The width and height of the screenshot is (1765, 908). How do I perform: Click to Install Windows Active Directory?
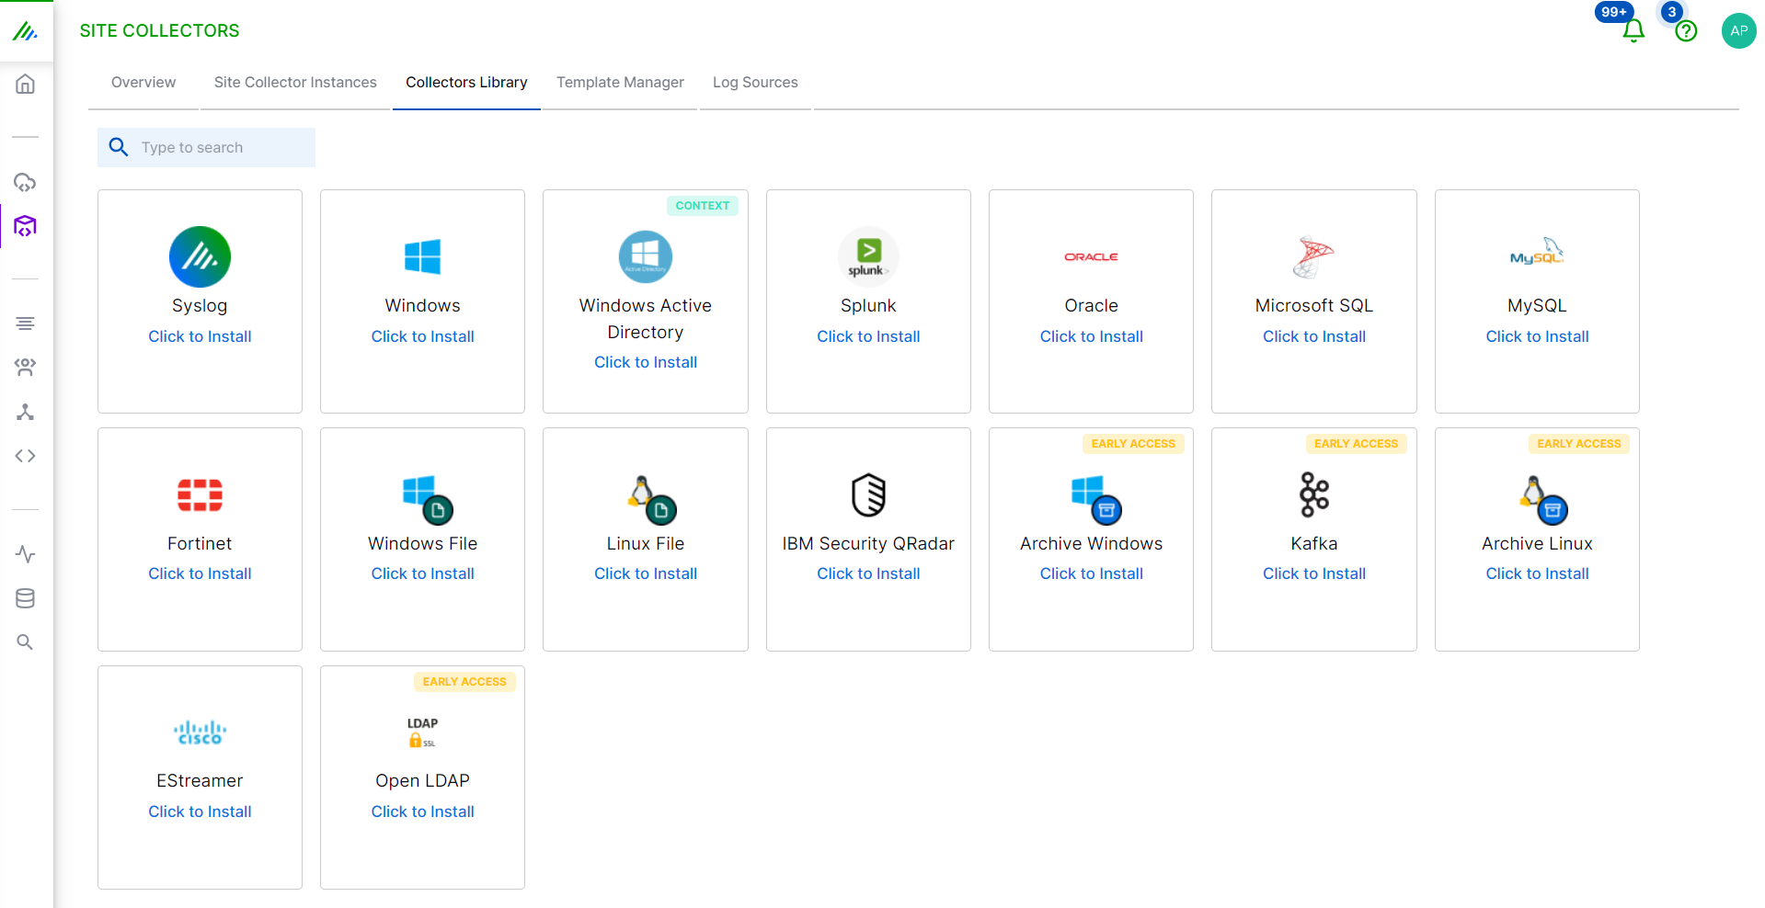tap(646, 362)
